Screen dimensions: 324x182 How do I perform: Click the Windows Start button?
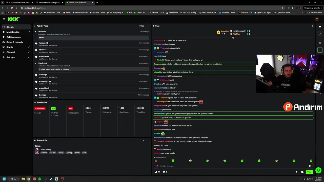click(x=4, y=179)
